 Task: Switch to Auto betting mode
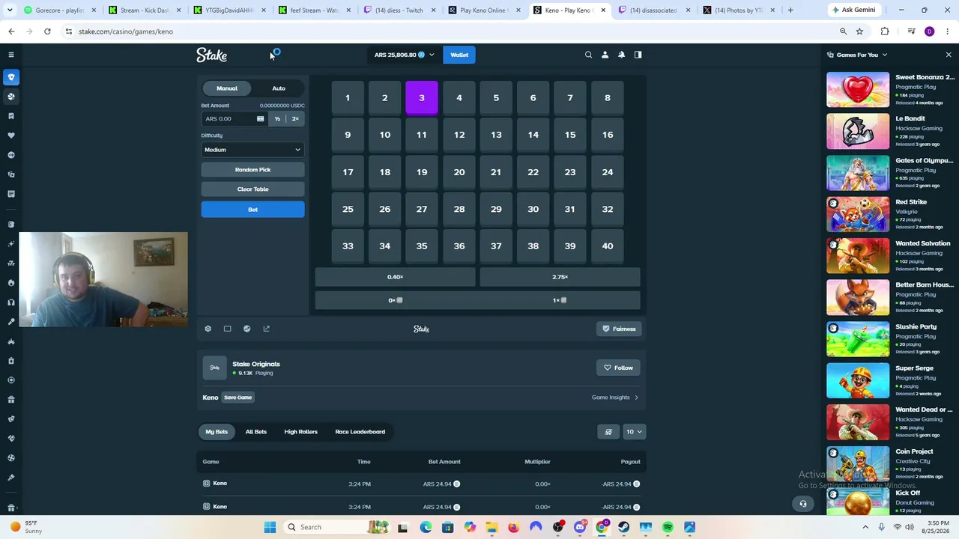(x=279, y=88)
